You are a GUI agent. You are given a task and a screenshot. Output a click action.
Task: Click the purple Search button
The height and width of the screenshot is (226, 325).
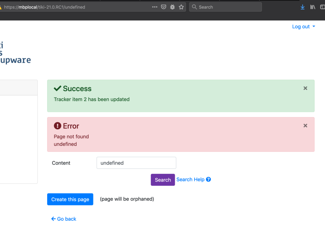pos(163,180)
